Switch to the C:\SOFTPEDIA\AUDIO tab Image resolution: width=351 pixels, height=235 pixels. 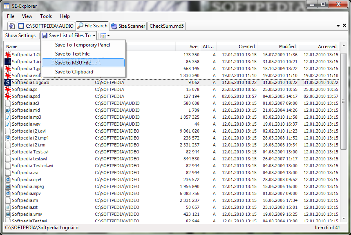point(46,26)
